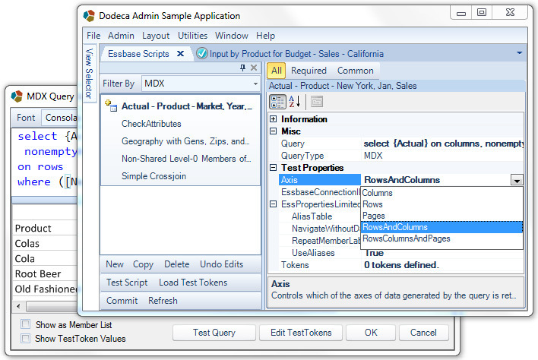Screen dimensions: 538x360
Task: Click the Query property value field
Action: tap(442, 144)
